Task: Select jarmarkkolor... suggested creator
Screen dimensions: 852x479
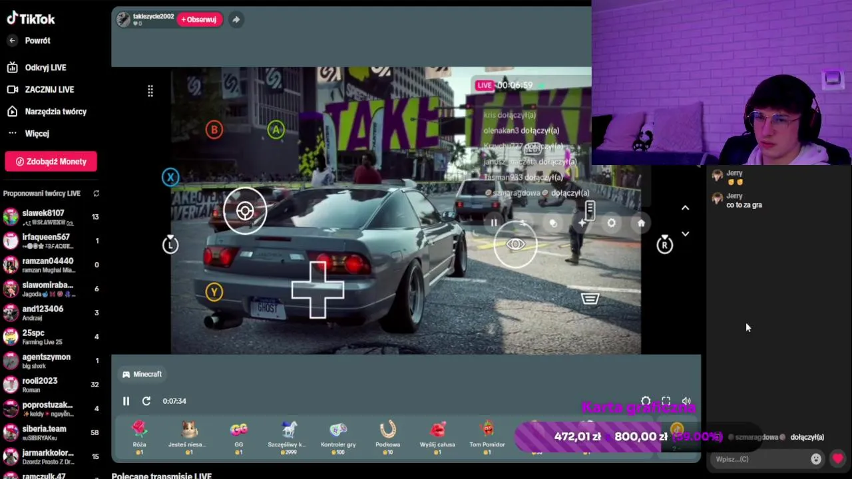Action: tap(51, 457)
